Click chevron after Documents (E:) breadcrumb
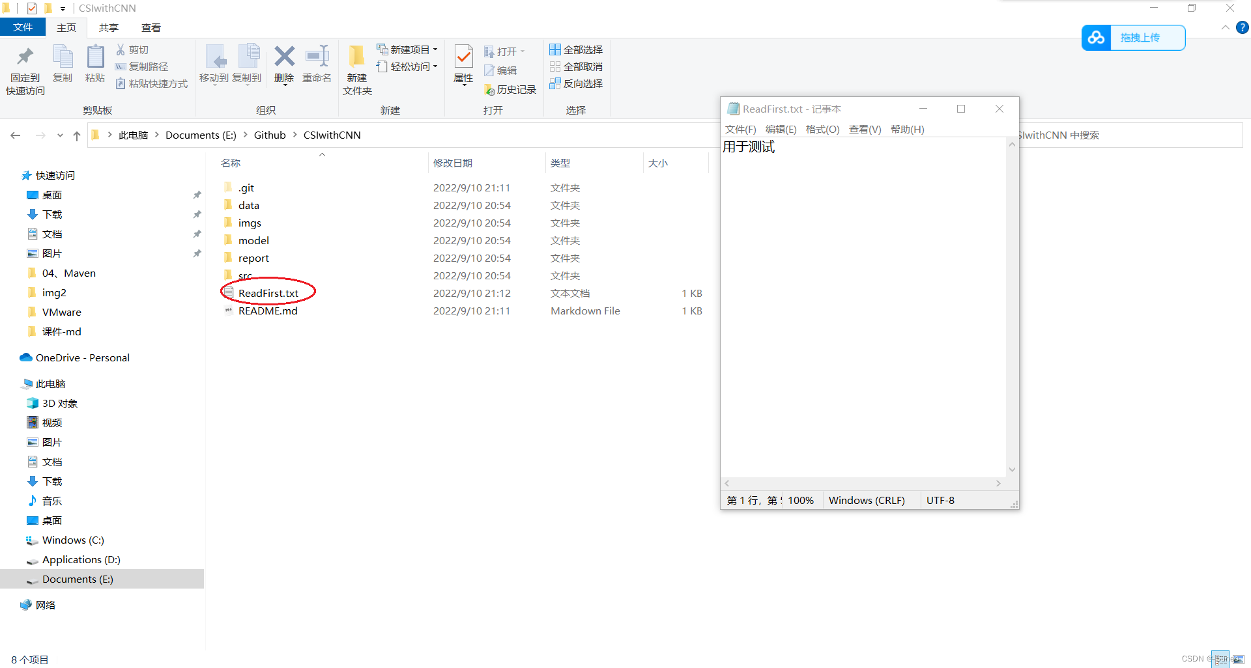 point(246,135)
